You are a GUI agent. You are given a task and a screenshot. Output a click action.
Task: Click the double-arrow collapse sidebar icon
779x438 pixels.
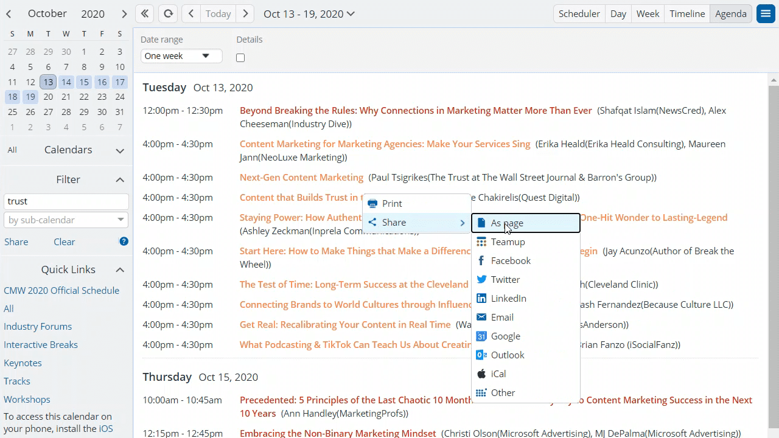pos(144,13)
